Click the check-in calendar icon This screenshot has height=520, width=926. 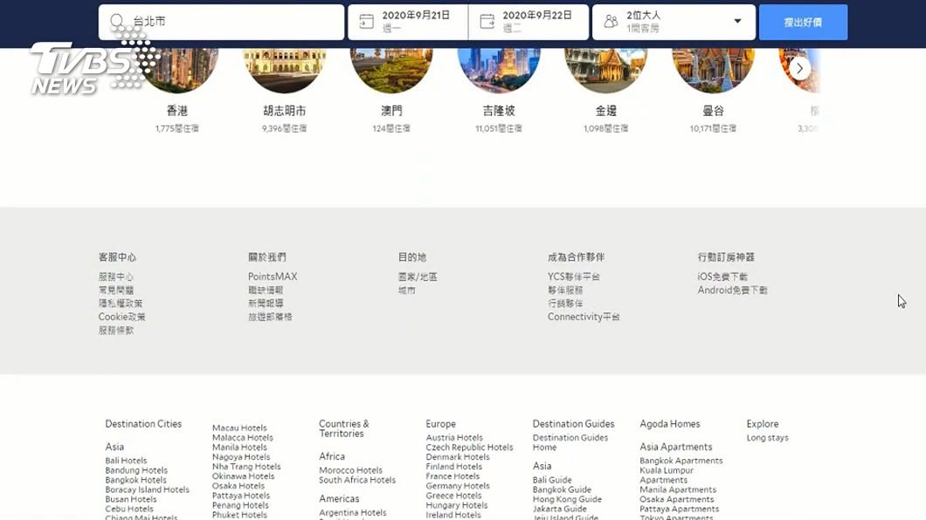click(366, 22)
